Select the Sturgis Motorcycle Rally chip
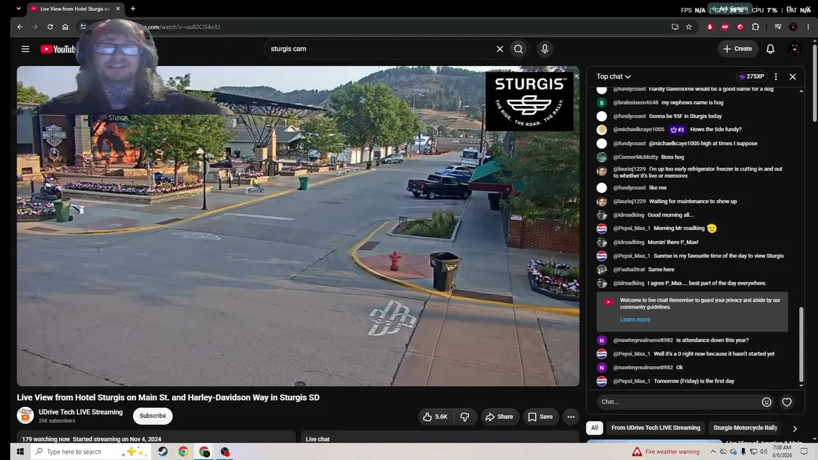Screen dimensions: 818x460 [745, 428]
